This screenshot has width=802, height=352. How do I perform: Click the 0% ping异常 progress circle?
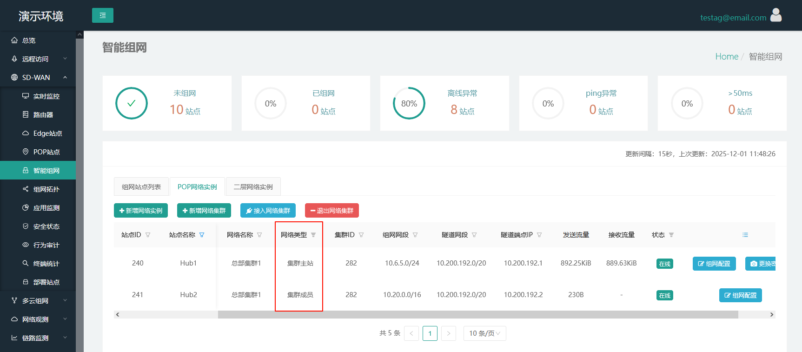point(548,103)
